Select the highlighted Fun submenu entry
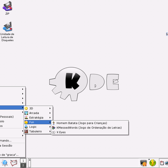 pyautogui.click(x=38, y=122)
